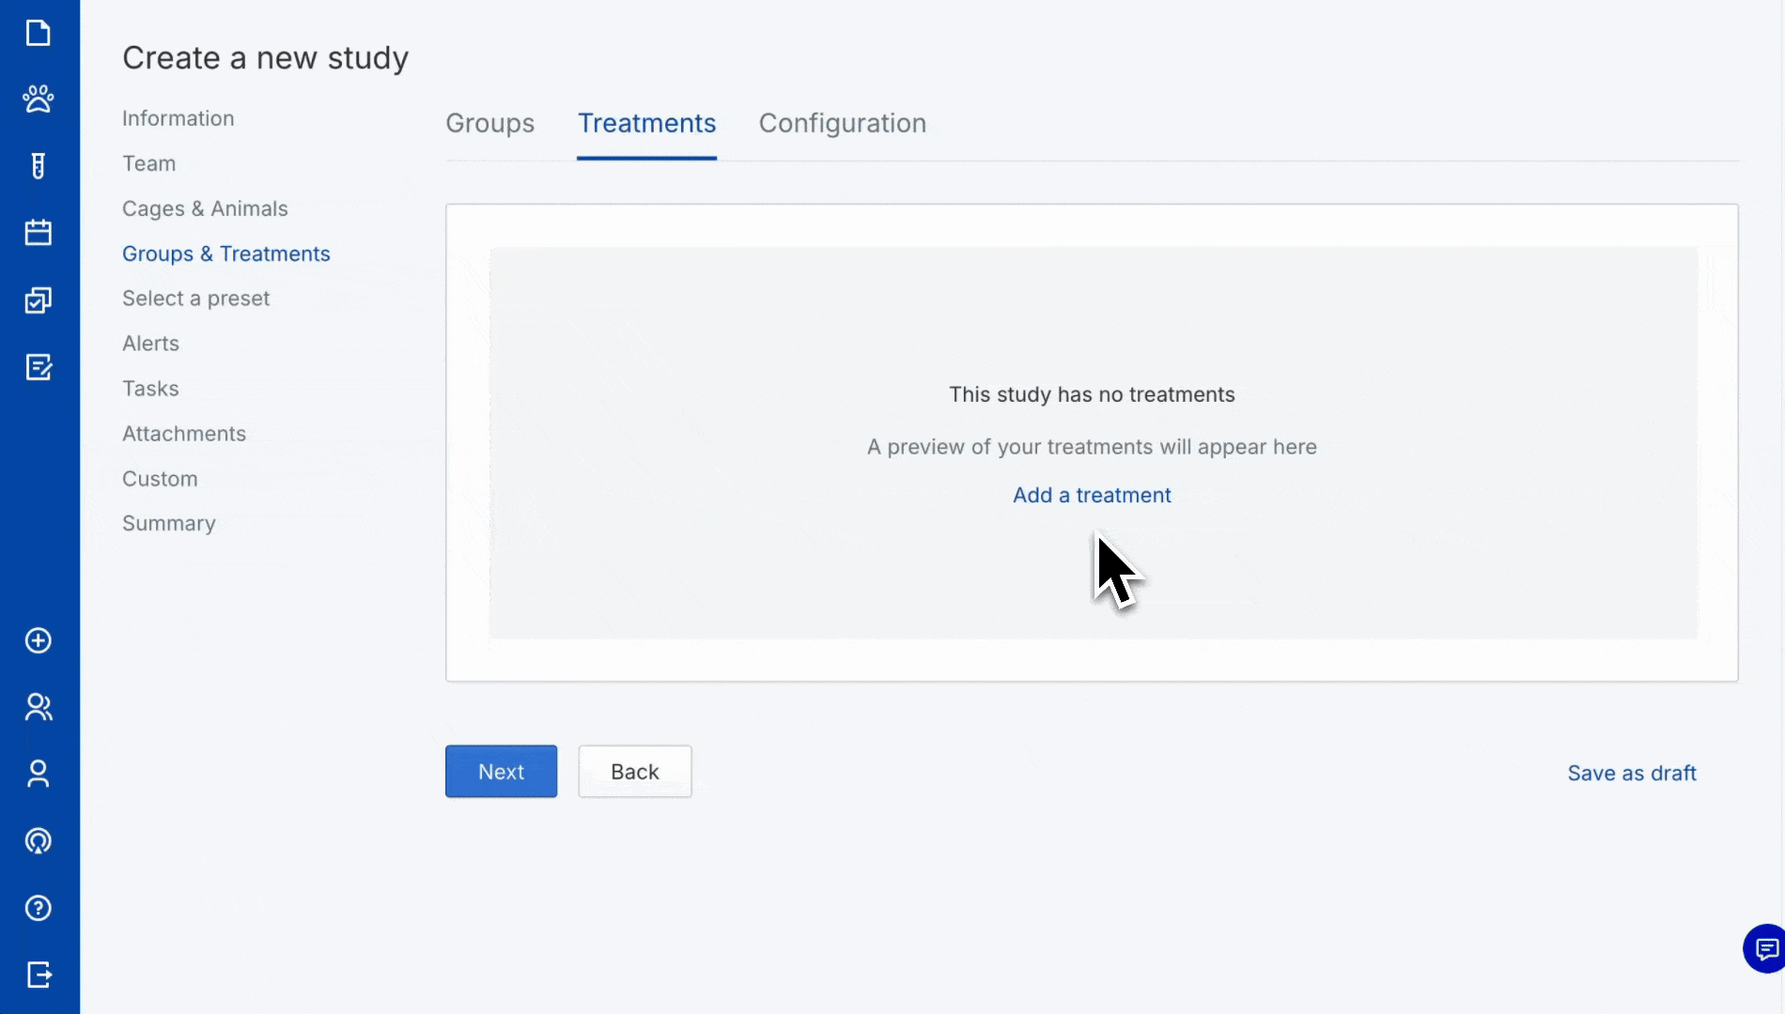Open the Calendar icon in sidebar

click(x=38, y=232)
